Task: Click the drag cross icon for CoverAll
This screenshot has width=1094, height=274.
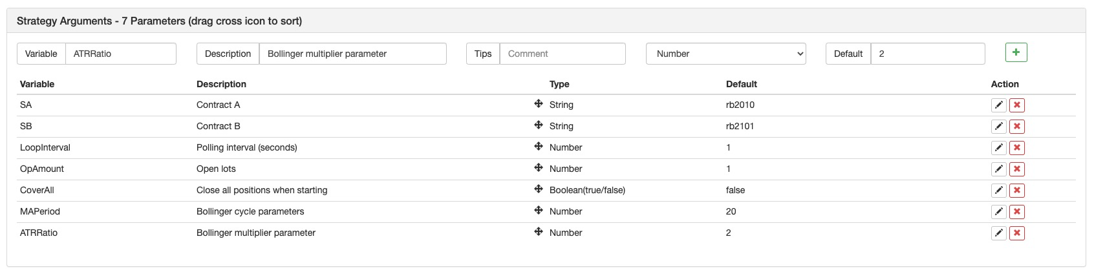Action: [538, 189]
